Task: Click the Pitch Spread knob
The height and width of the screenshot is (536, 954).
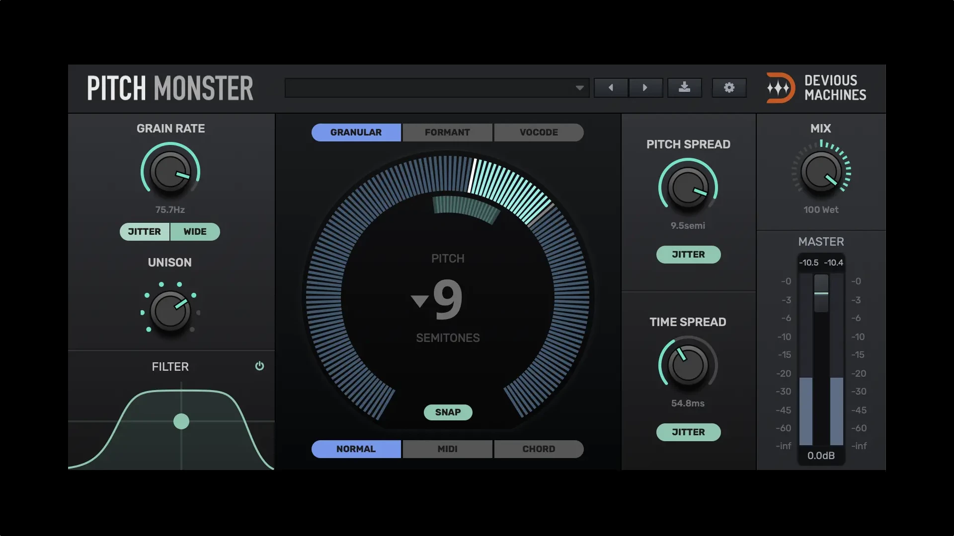Action: pos(688,188)
